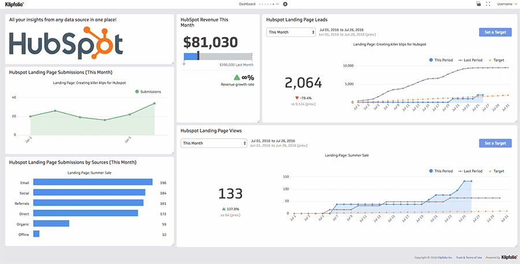Click the layout icon beside fullscreen

pyautogui.click(x=478, y=4)
